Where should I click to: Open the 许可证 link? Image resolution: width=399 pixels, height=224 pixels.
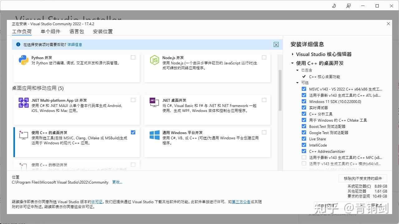pos(97,202)
